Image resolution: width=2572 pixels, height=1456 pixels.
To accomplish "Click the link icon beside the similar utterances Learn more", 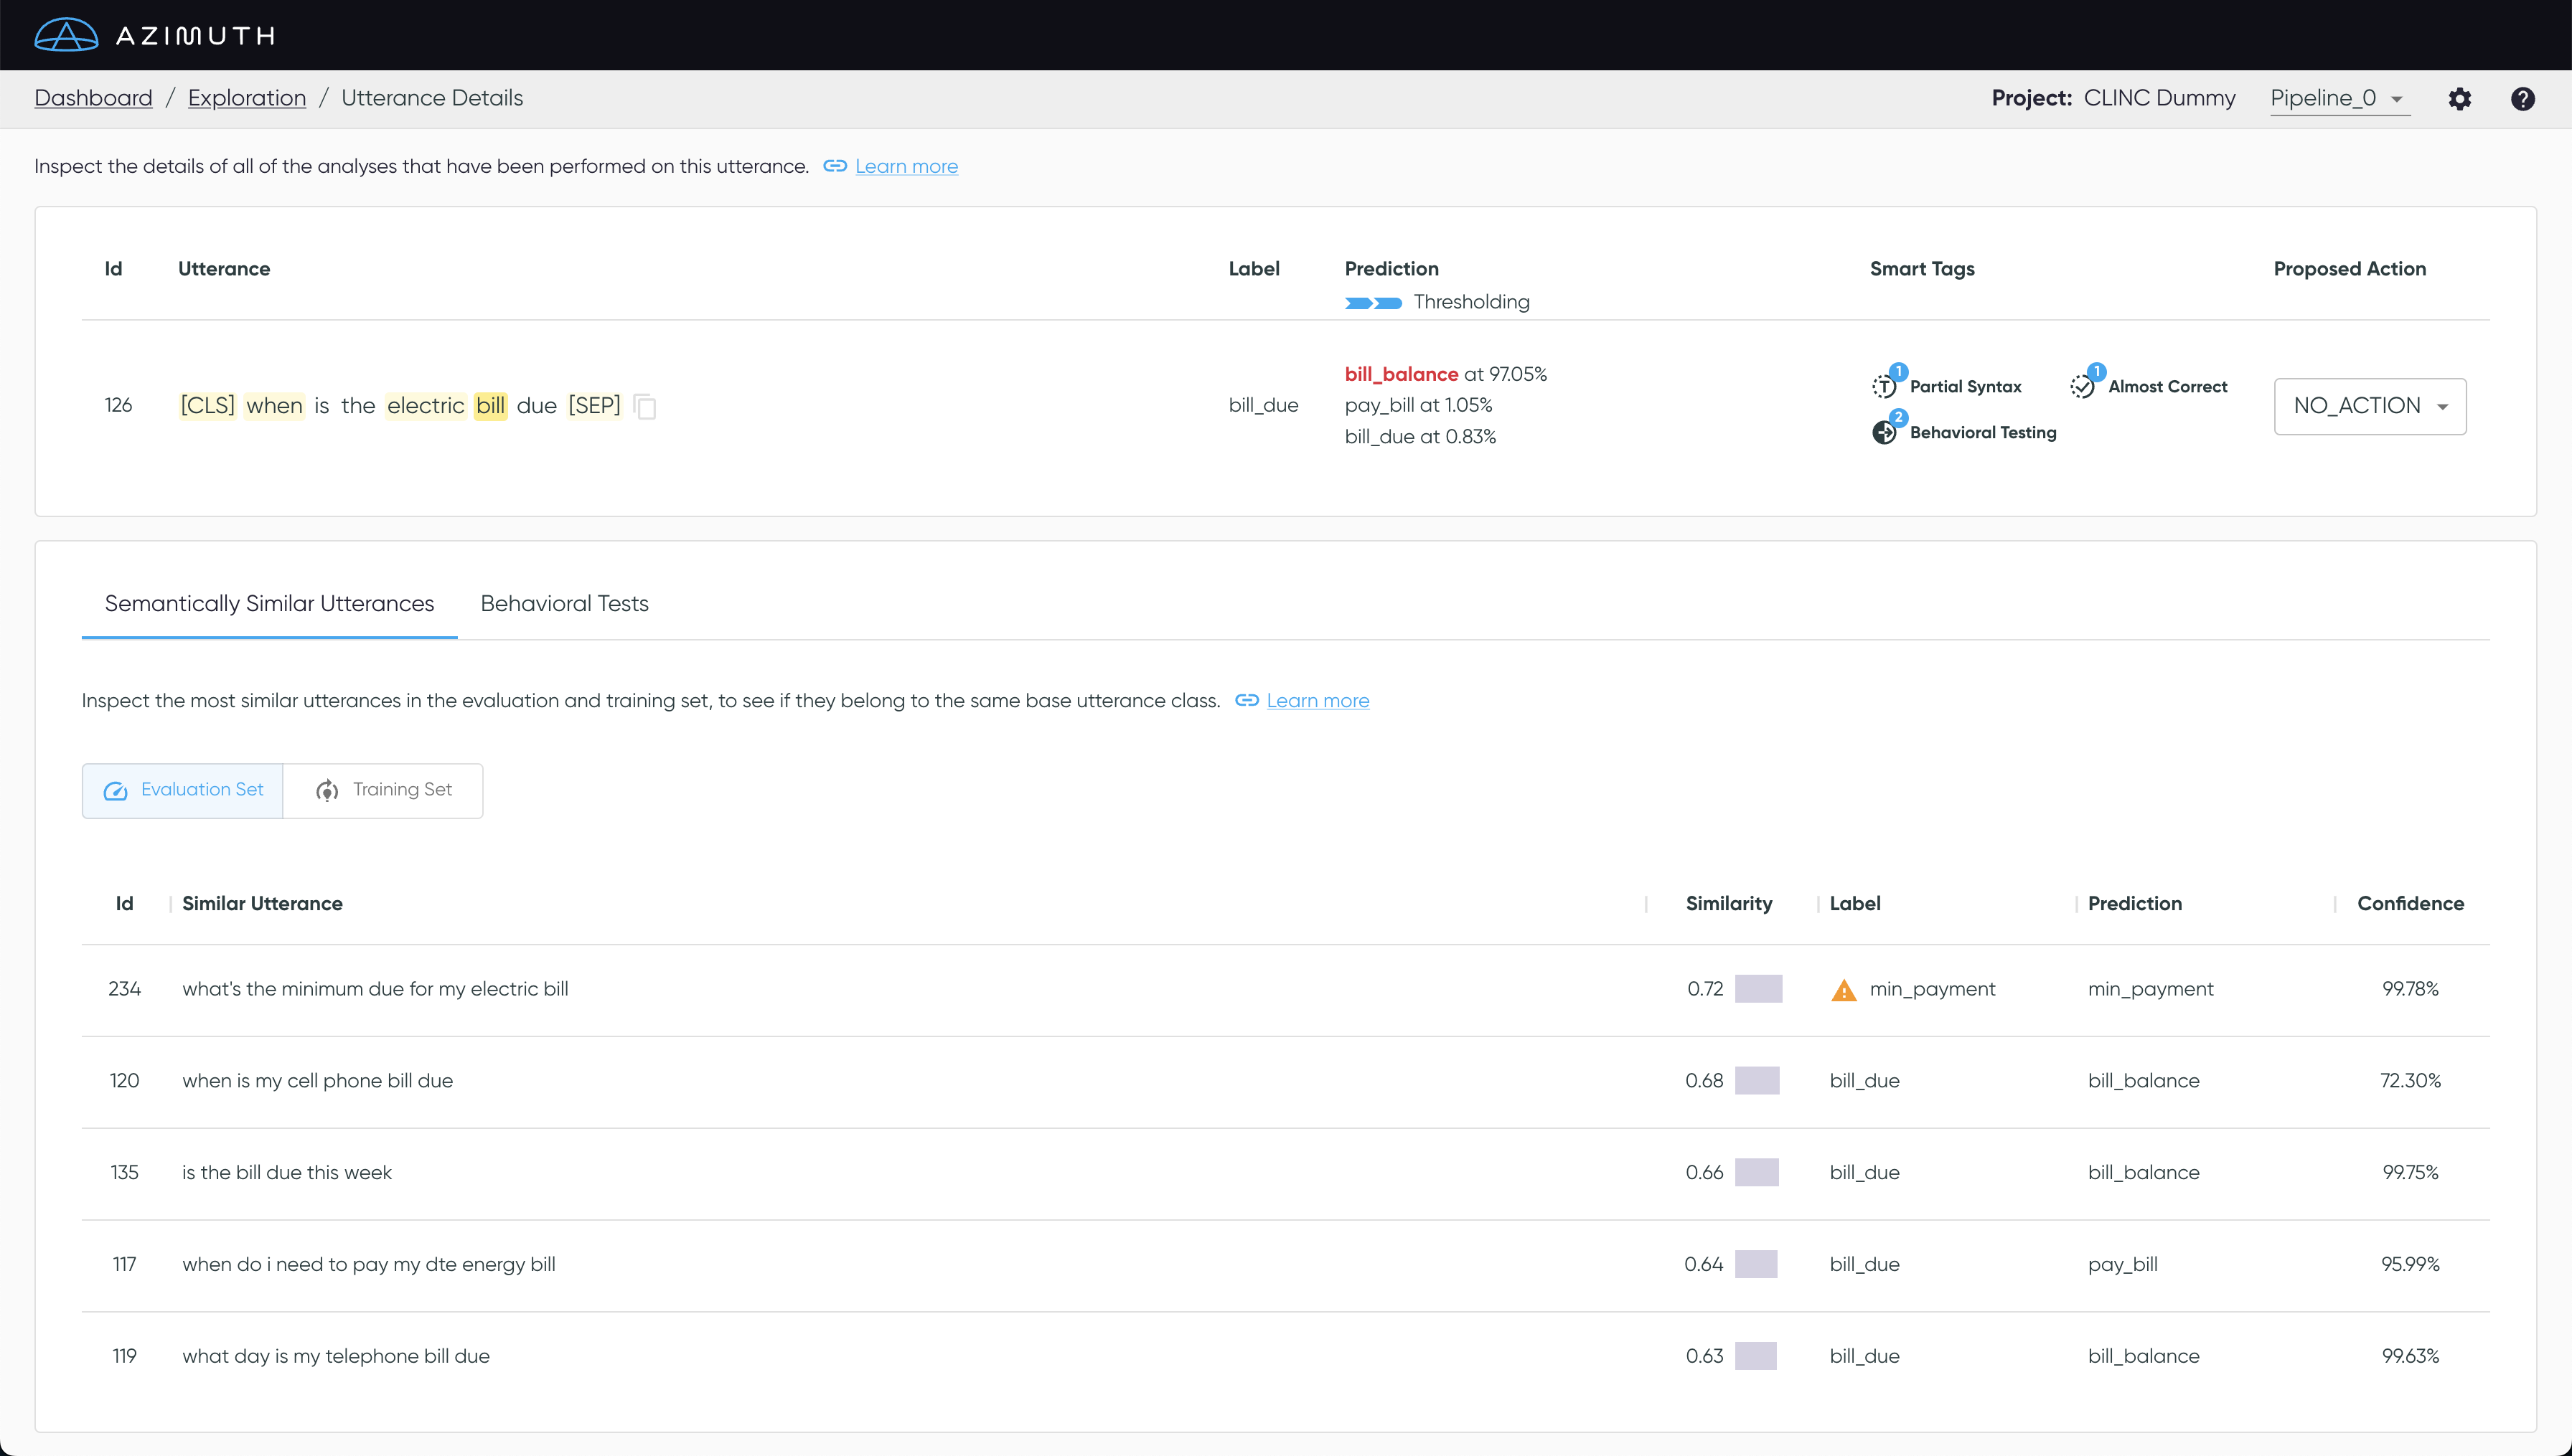I will coord(1247,700).
